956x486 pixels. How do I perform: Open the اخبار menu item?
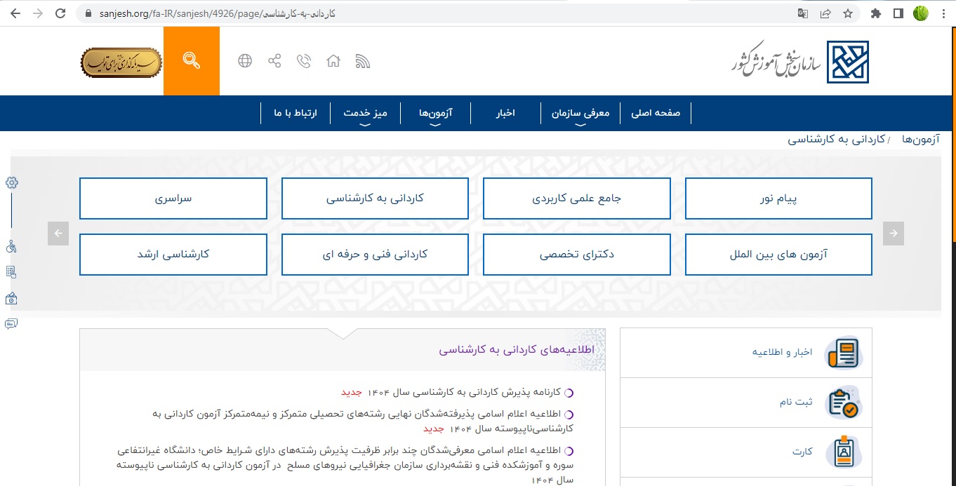(505, 113)
